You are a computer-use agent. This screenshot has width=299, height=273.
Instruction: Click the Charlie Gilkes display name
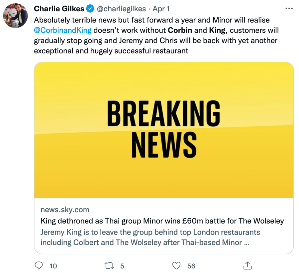[59, 8]
